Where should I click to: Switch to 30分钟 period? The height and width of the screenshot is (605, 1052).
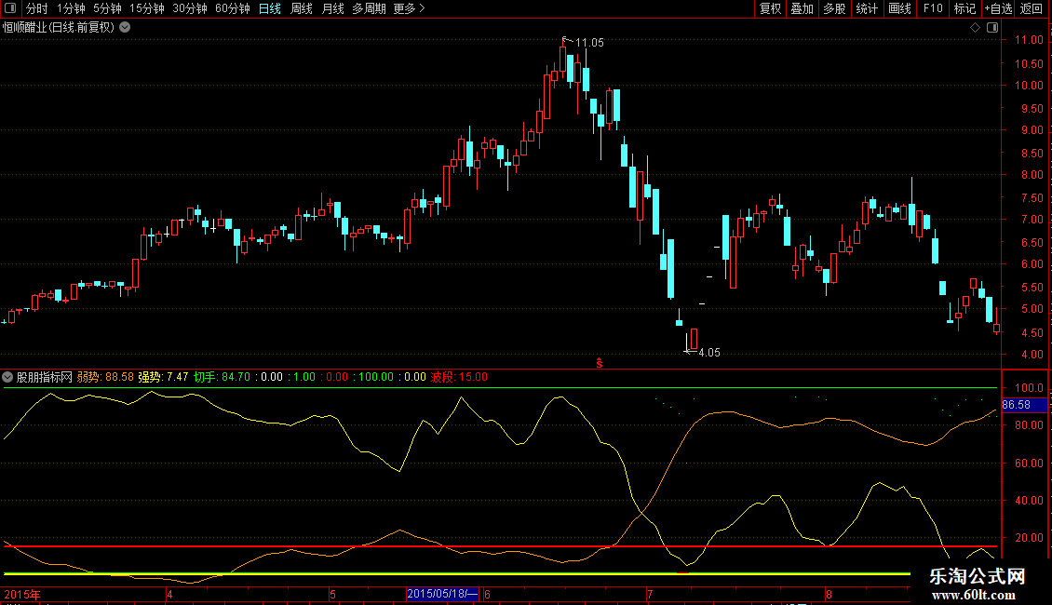point(190,8)
